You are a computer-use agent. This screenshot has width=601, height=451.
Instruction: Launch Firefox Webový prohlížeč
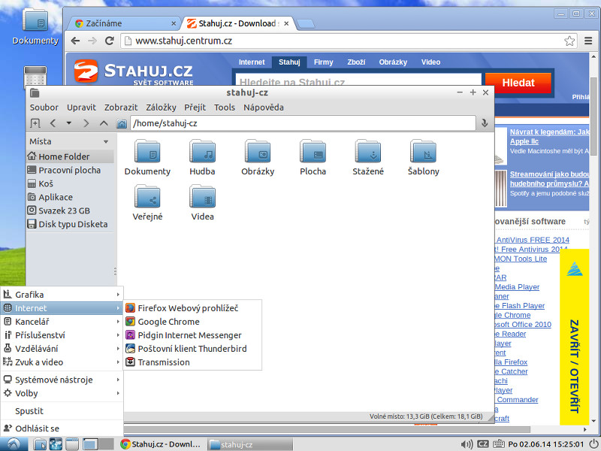(192, 308)
